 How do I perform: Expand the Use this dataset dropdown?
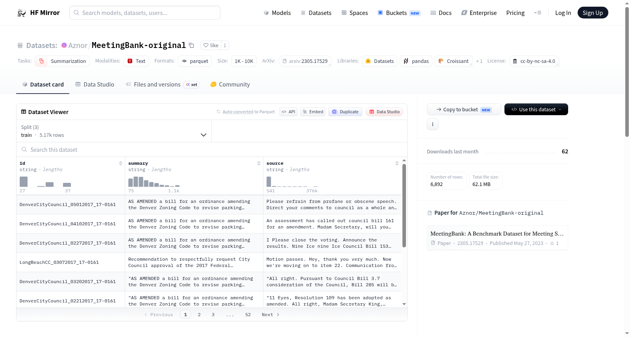(536, 109)
